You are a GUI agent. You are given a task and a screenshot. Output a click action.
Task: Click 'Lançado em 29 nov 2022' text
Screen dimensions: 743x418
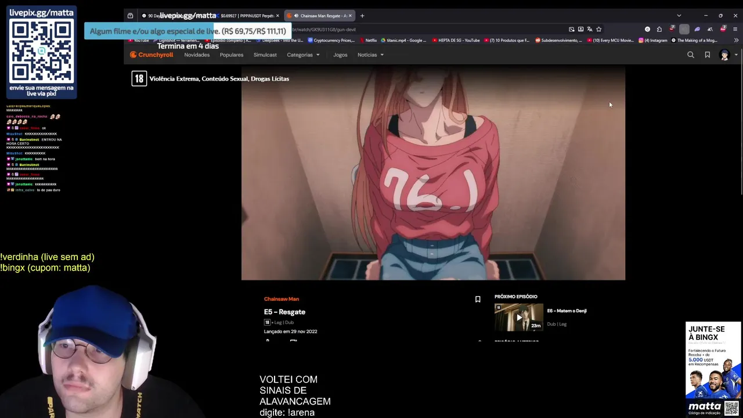pyautogui.click(x=290, y=331)
